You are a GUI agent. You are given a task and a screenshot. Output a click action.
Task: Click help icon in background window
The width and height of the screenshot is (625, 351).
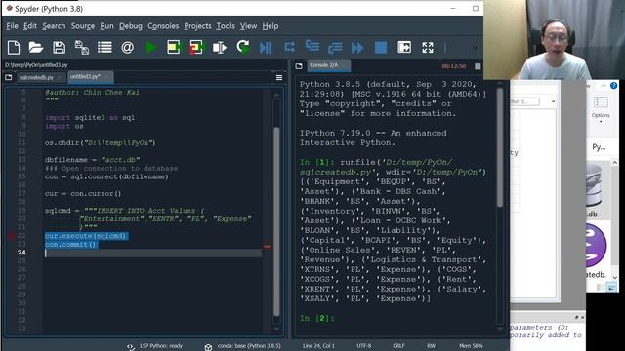(613, 85)
